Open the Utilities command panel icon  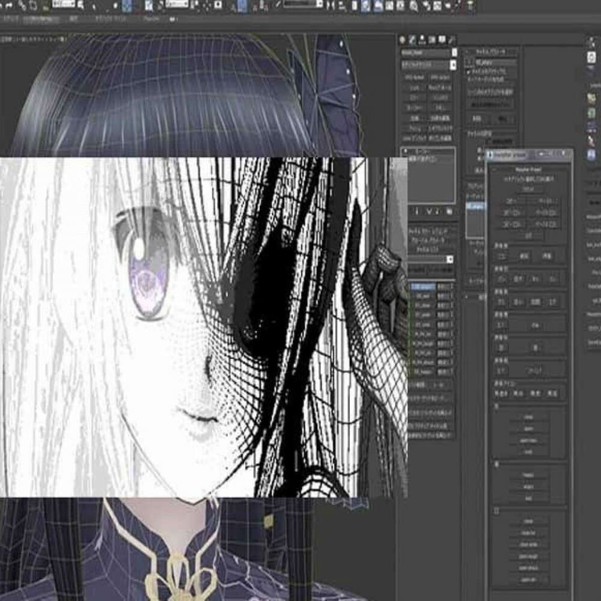[x=452, y=39]
